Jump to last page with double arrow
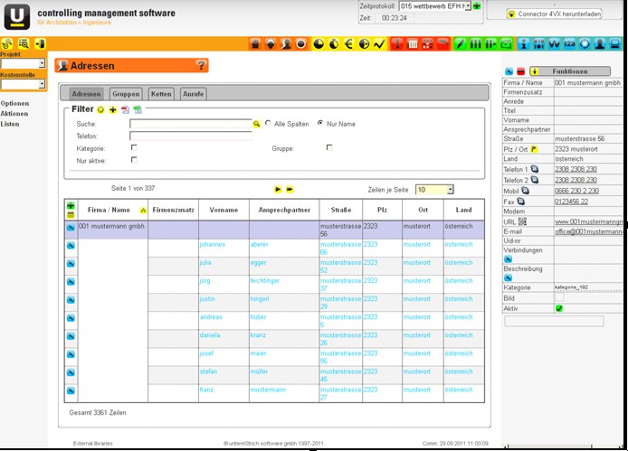 click(x=290, y=189)
